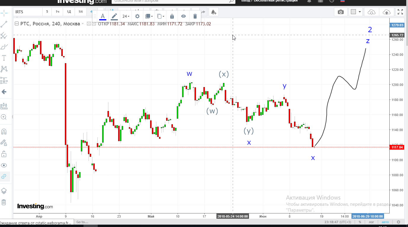Select the 1Д timeframe
This screenshot has height=227, width=408.
[69, 12]
